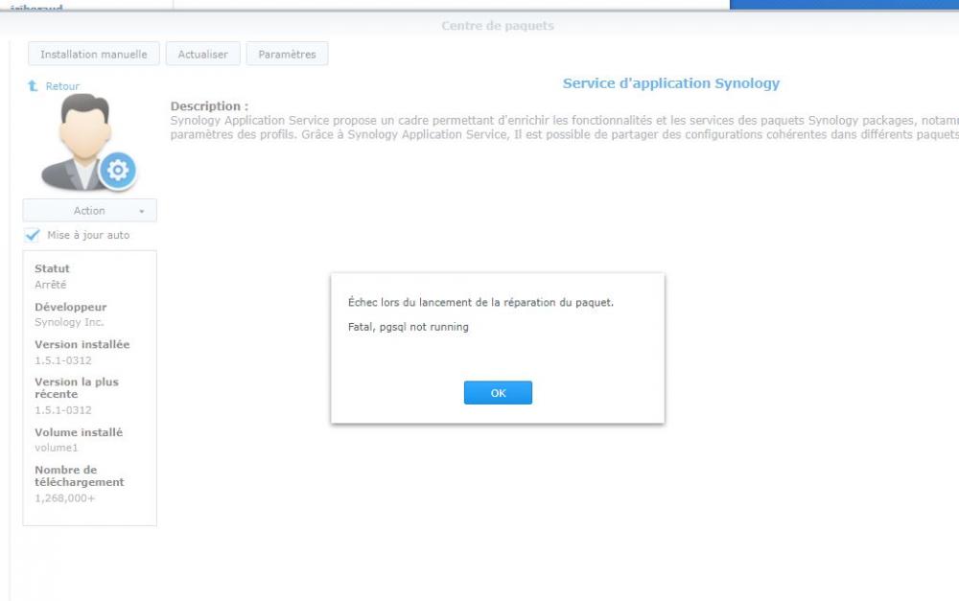Click the '1,268,000+' download count
Viewport: 959px width, 601px height.
click(65, 497)
